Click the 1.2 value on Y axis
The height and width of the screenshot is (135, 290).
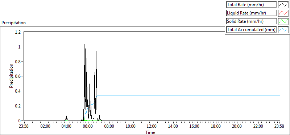[x=19, y=32]
